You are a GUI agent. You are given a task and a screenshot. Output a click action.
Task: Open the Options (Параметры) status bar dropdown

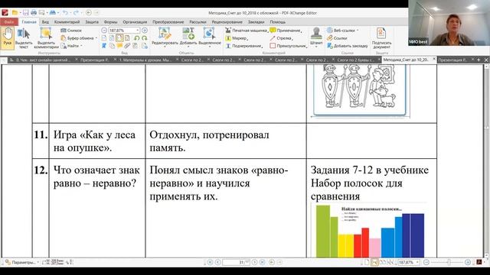pyautogui.click(x=22, y=263)
